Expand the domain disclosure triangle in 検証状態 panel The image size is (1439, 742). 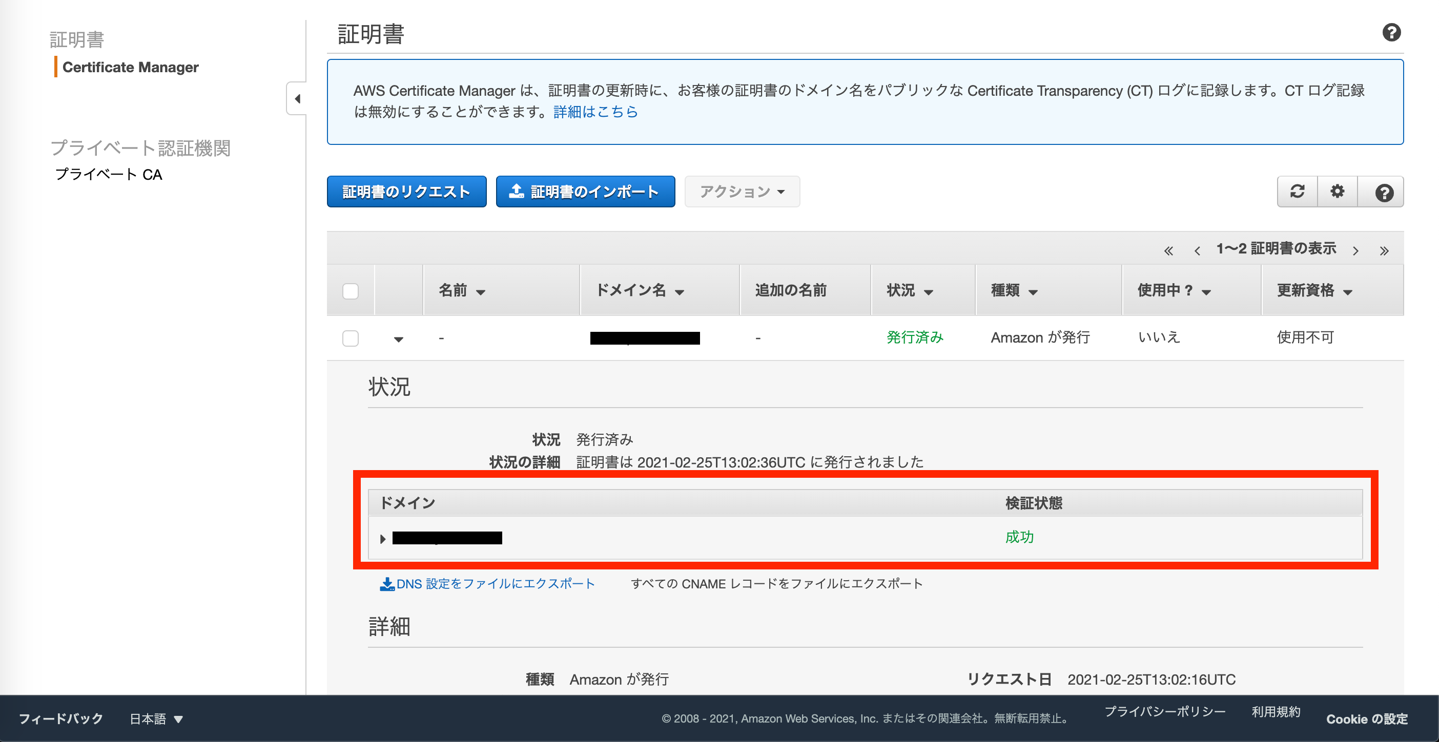click(x=383, y=538)
